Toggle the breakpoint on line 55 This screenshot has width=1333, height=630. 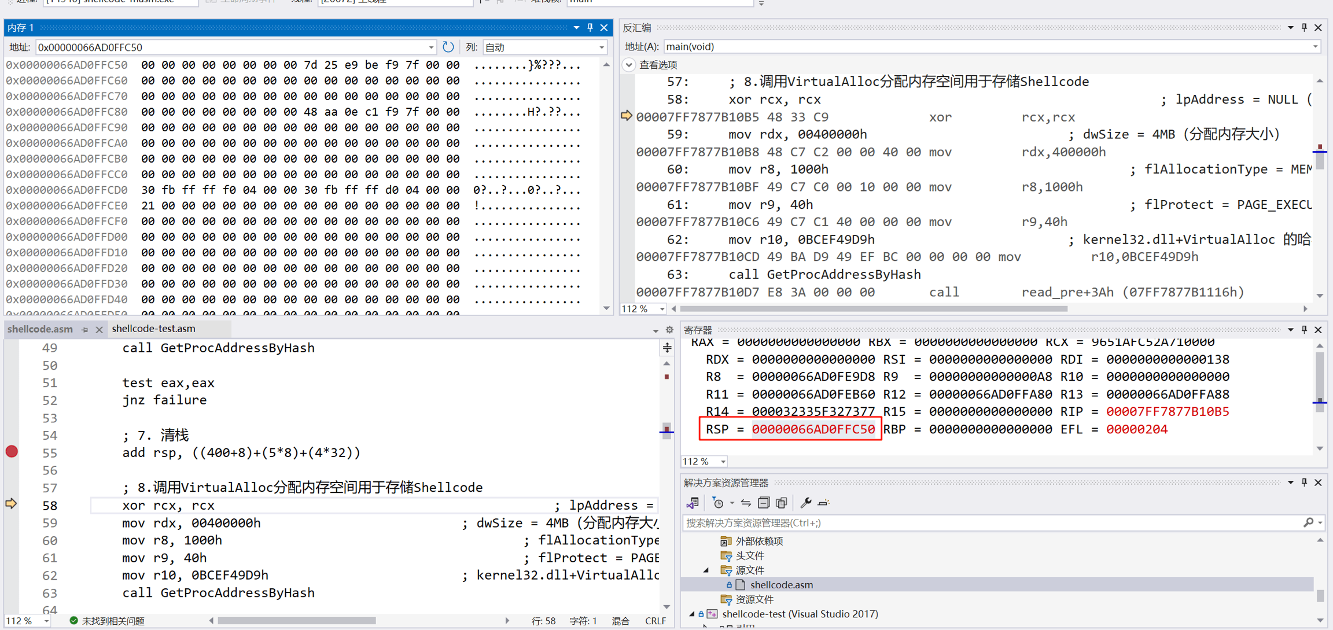(12, 452)
